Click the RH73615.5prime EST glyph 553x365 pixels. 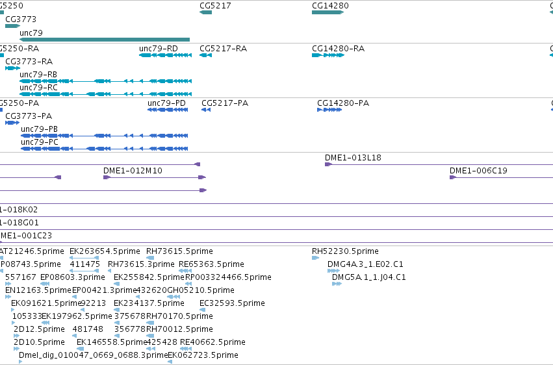[x=150, y=258]
